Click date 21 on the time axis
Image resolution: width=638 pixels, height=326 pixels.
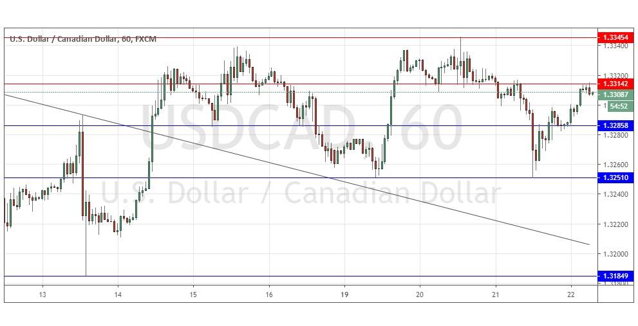496,293
